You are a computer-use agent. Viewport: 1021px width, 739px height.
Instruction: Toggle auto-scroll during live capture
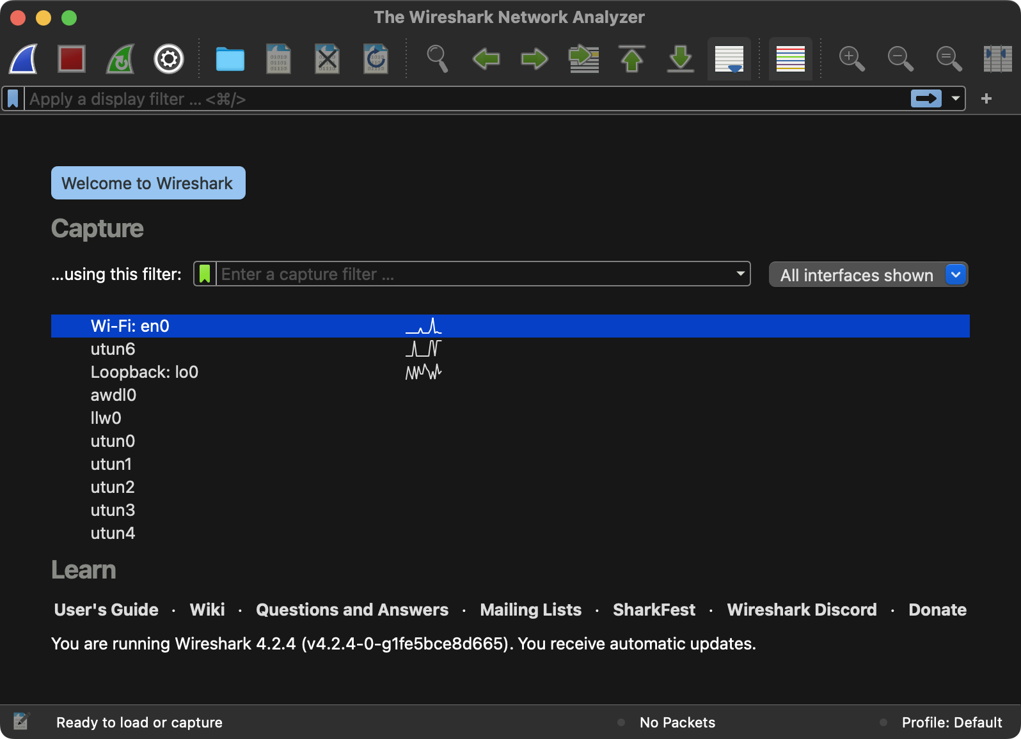click(x=729, y=59)
